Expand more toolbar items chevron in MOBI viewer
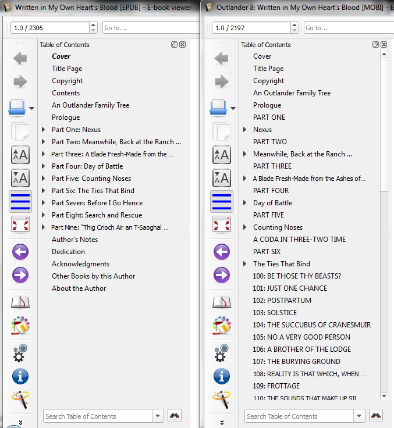 tap(222, 423)
